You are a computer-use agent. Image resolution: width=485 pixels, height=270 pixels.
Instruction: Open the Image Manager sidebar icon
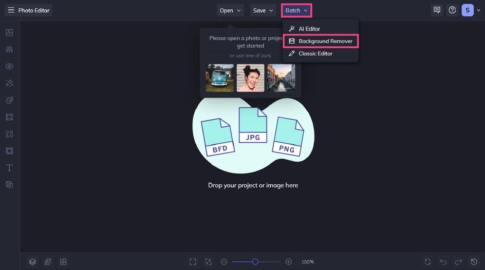(x=9, y=32)
